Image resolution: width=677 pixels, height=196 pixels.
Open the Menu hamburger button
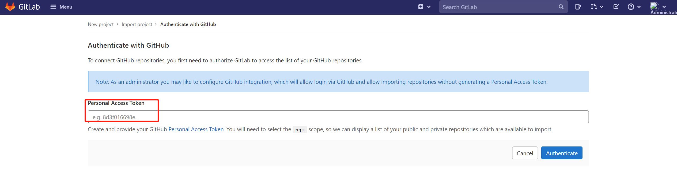coord(61,7)
